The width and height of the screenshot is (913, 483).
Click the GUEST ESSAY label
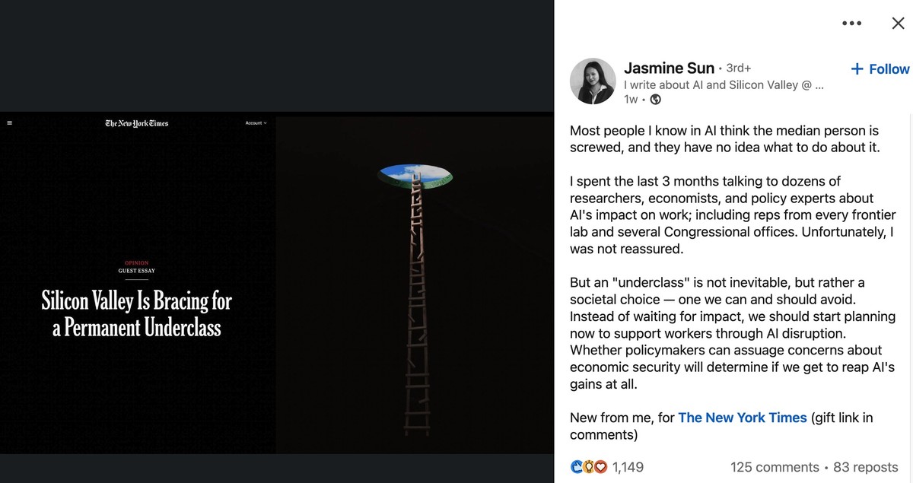click(x=137, y=271)
